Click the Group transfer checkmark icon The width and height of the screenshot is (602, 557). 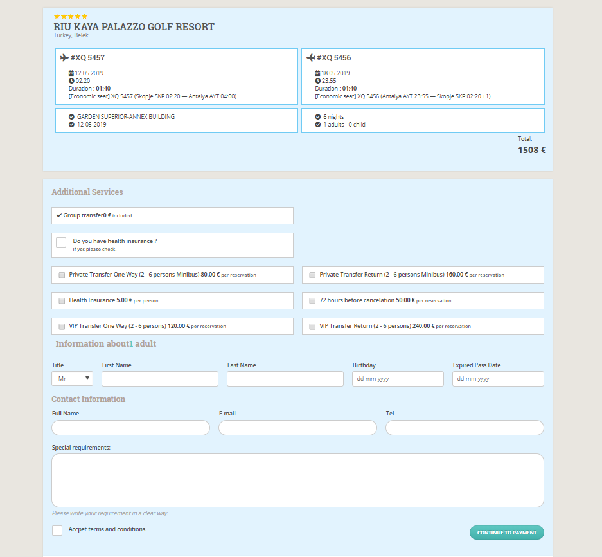[59, 215]
